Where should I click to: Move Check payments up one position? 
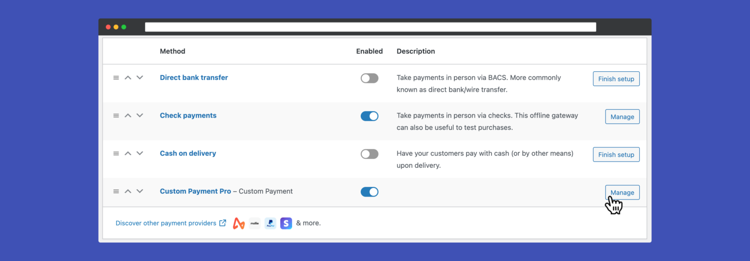click(128, 116)
